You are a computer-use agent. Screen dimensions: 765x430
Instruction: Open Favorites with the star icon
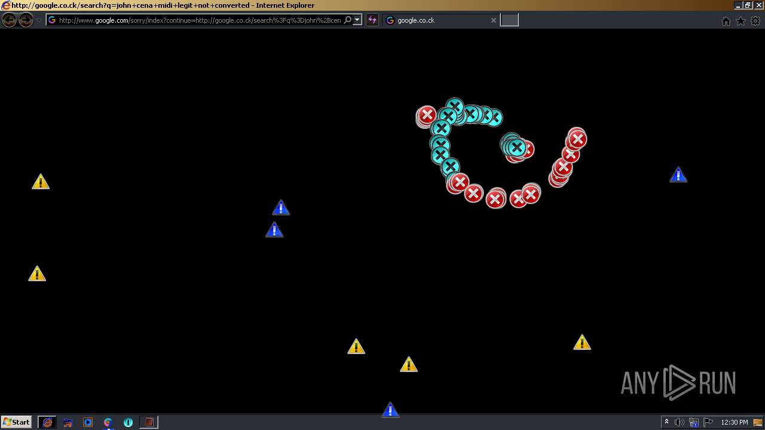coord(740,21)
